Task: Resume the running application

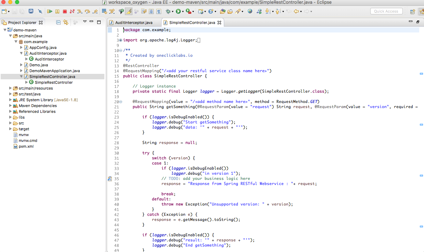Action: tap(50, 11)
